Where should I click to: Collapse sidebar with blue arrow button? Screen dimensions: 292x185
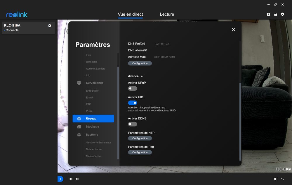(60, 179)
